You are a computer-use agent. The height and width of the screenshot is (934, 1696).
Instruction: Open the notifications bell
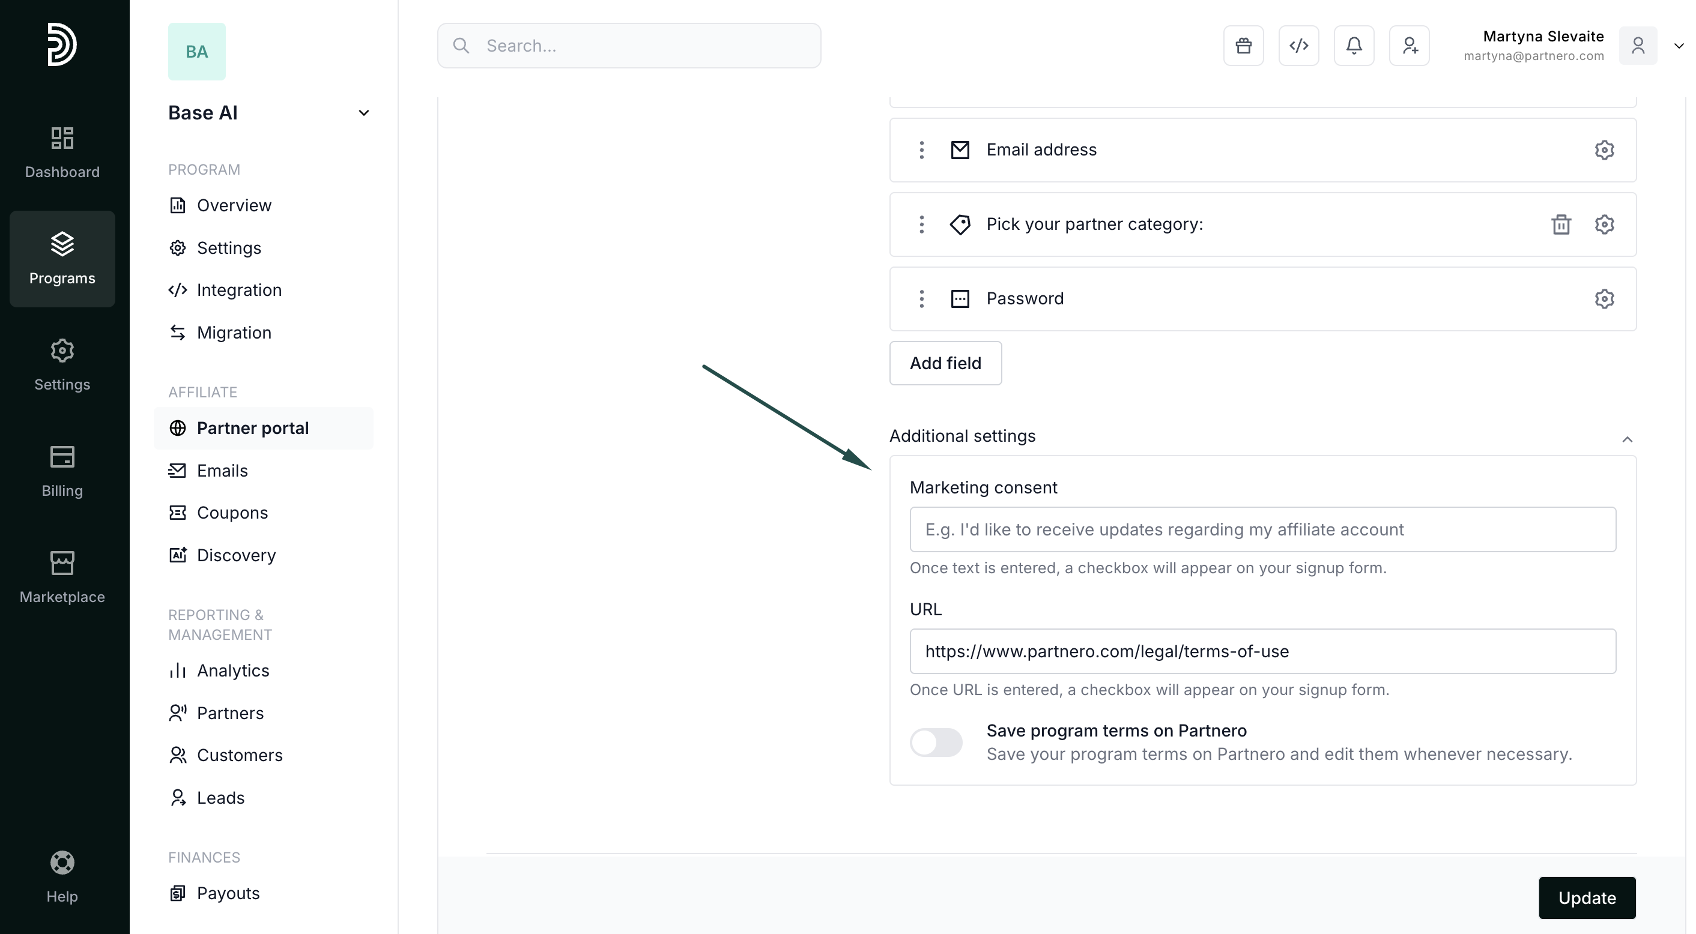click(x=1354, y=46)
